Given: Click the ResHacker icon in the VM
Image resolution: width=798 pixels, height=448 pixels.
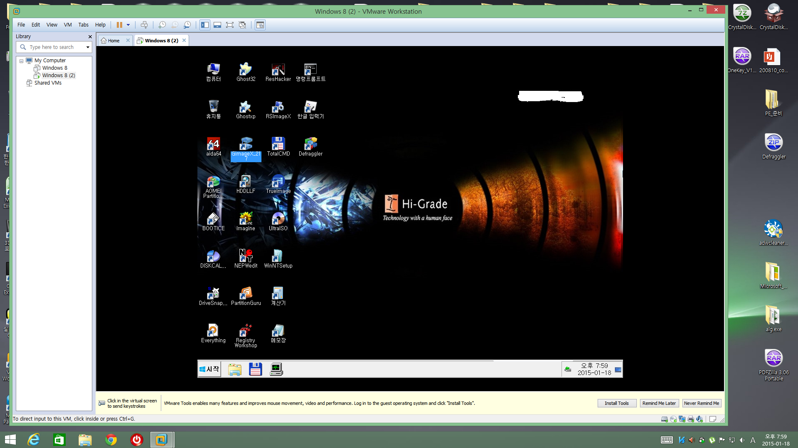Looking at the screenshot, I should pyautogui.click(x=278, y=72).
